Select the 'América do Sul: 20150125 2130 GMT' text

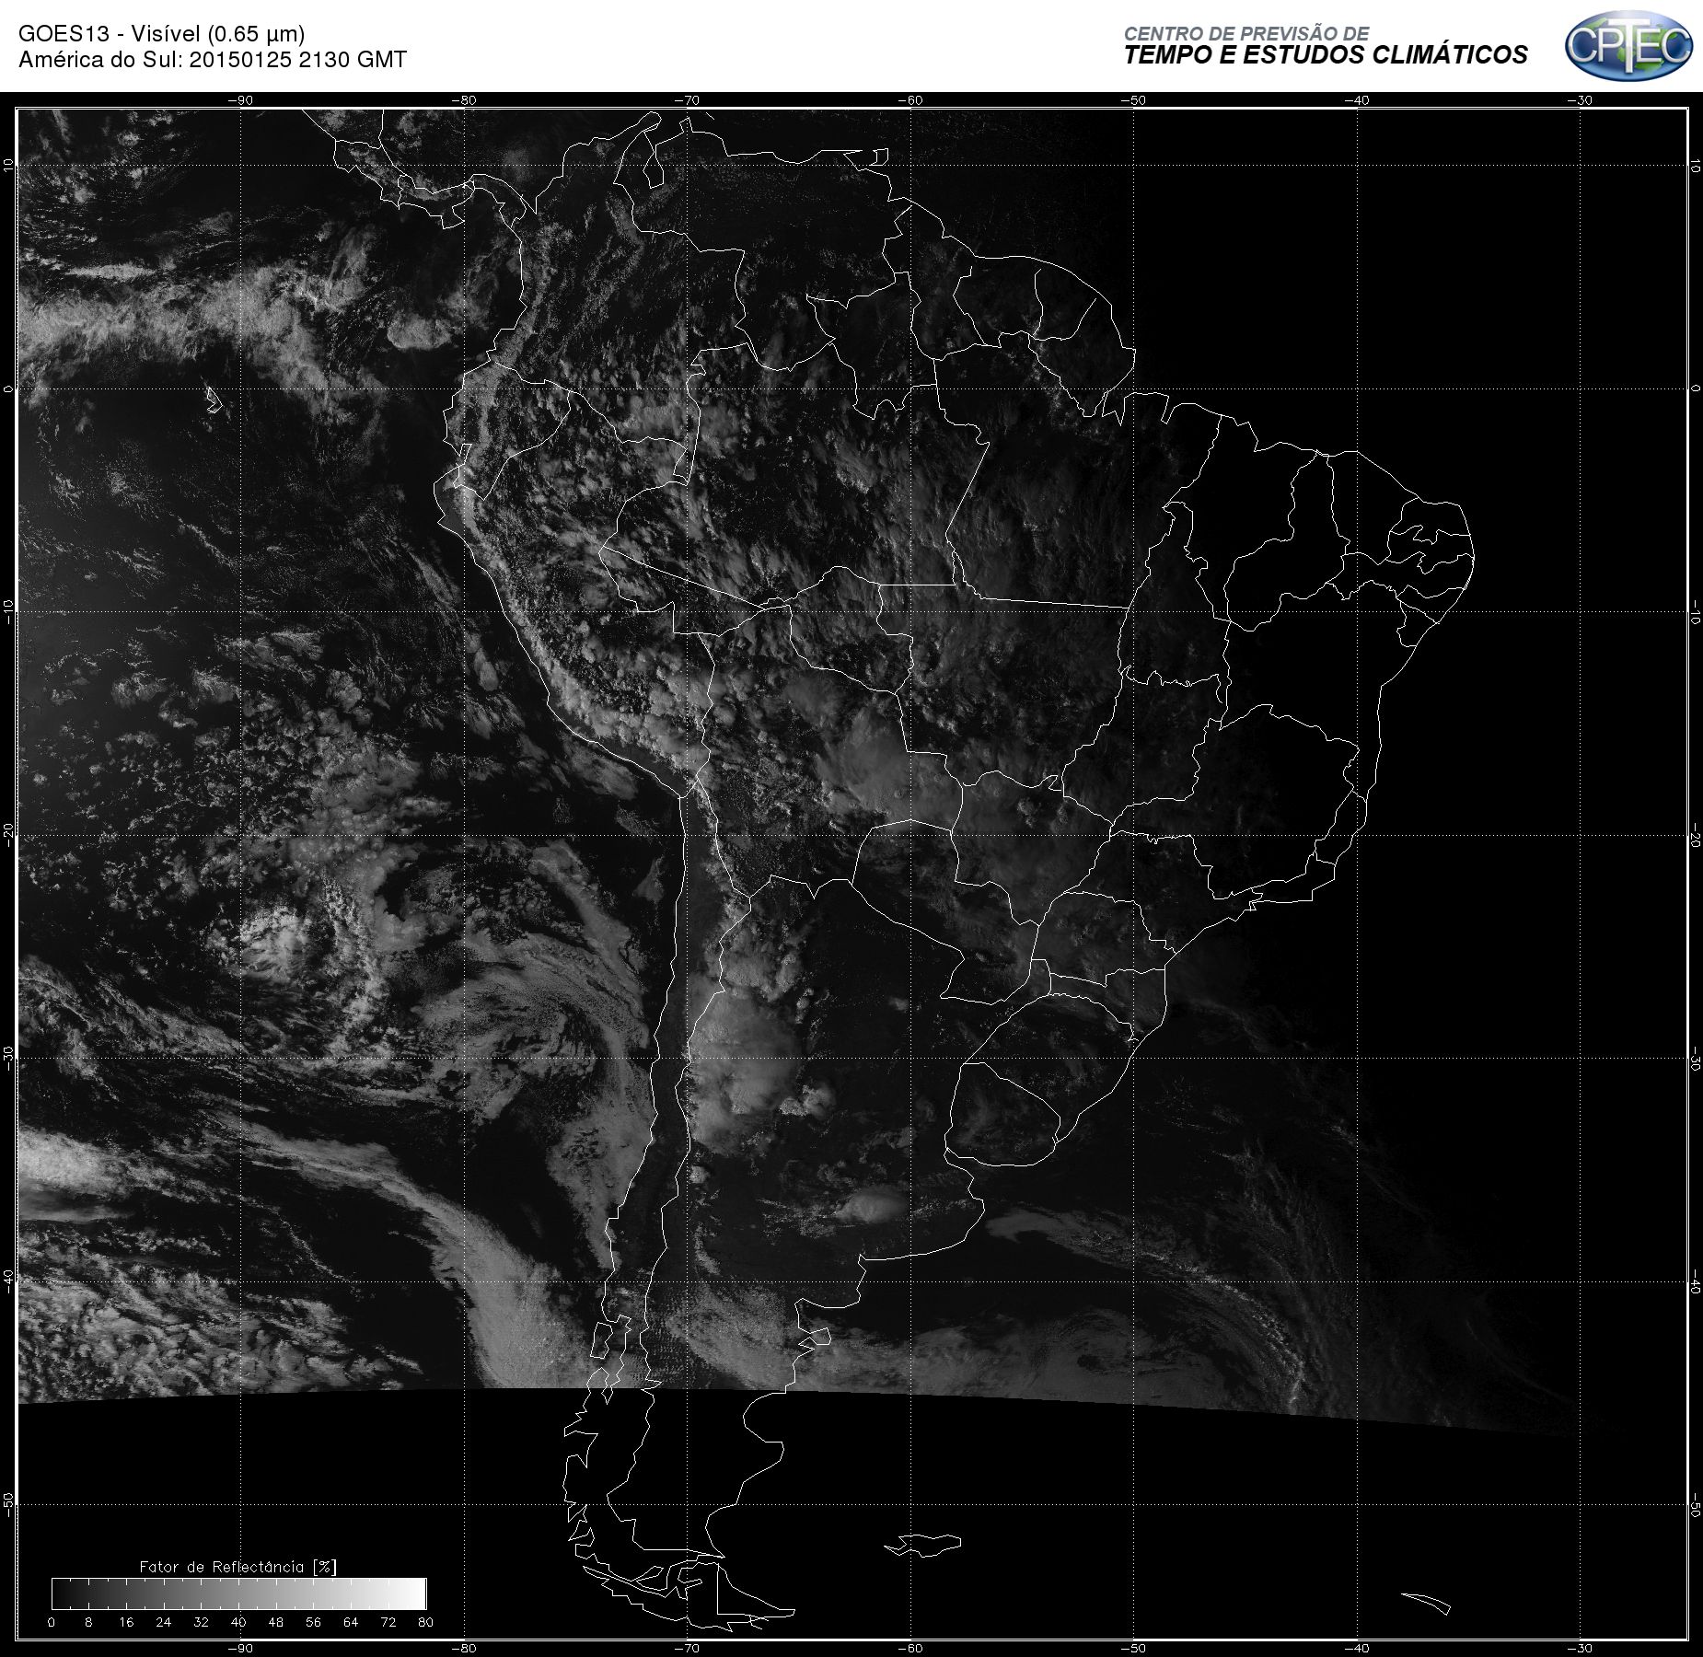click(213, 60)
